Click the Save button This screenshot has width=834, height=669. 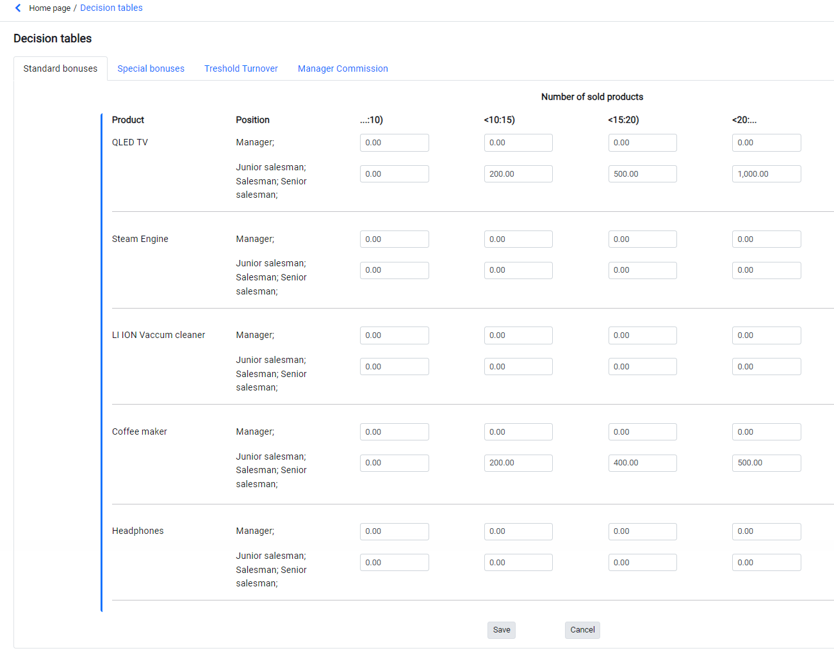coord(502,630)
